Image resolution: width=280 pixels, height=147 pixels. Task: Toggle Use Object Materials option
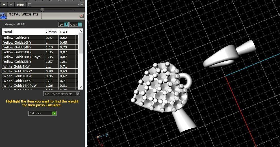pos(61,94)
